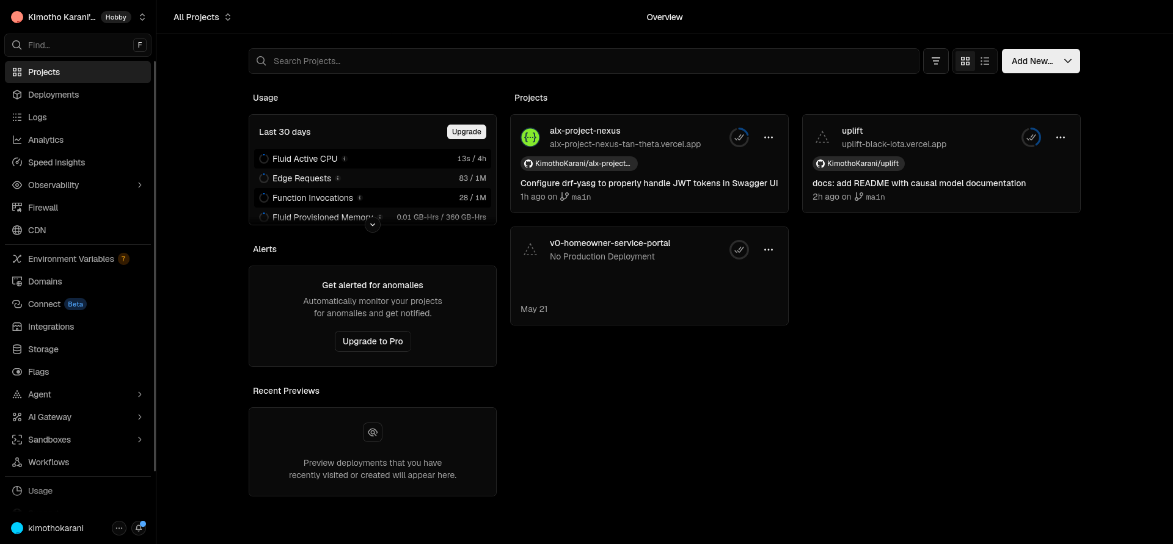Click the Hobby plan badge
The width and height of the screenshot is (1173, 544).
pyautogui.click(x=116, y=17)
